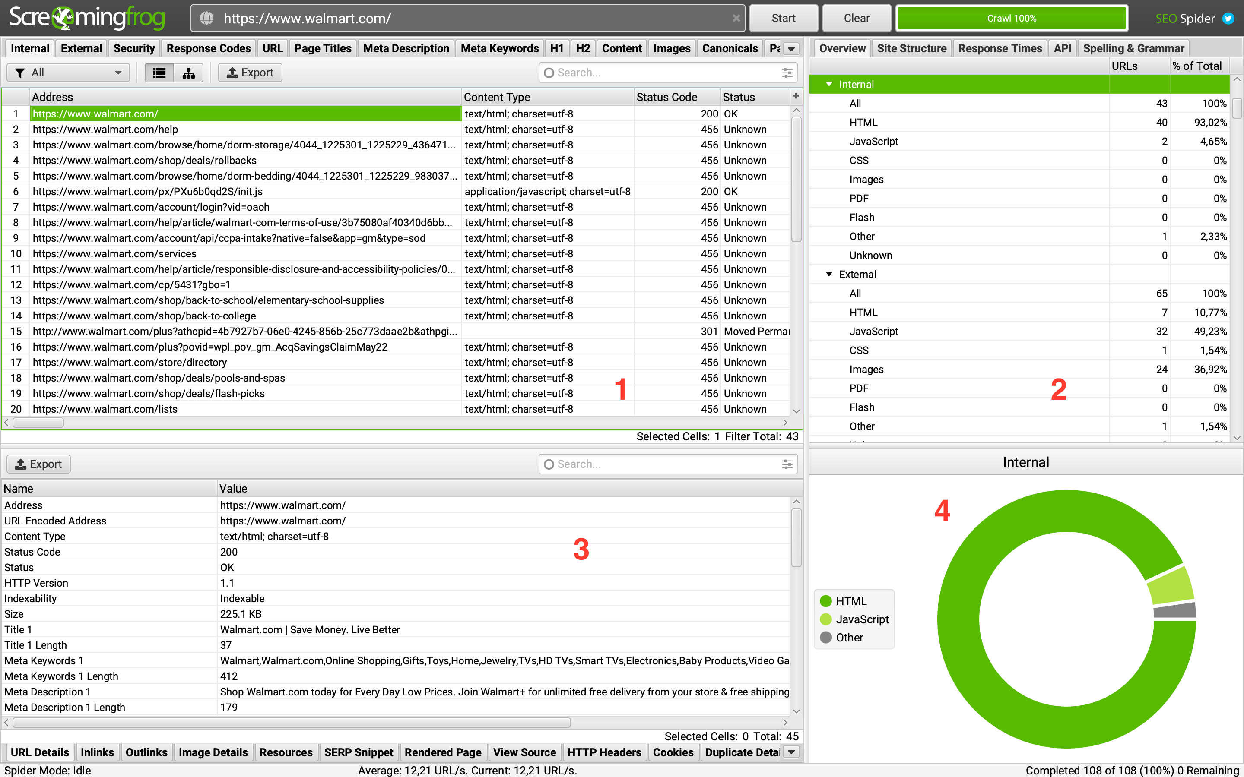Open the External tab
The height and width of the screenshot is (777, 1244).
coord(81,48)
